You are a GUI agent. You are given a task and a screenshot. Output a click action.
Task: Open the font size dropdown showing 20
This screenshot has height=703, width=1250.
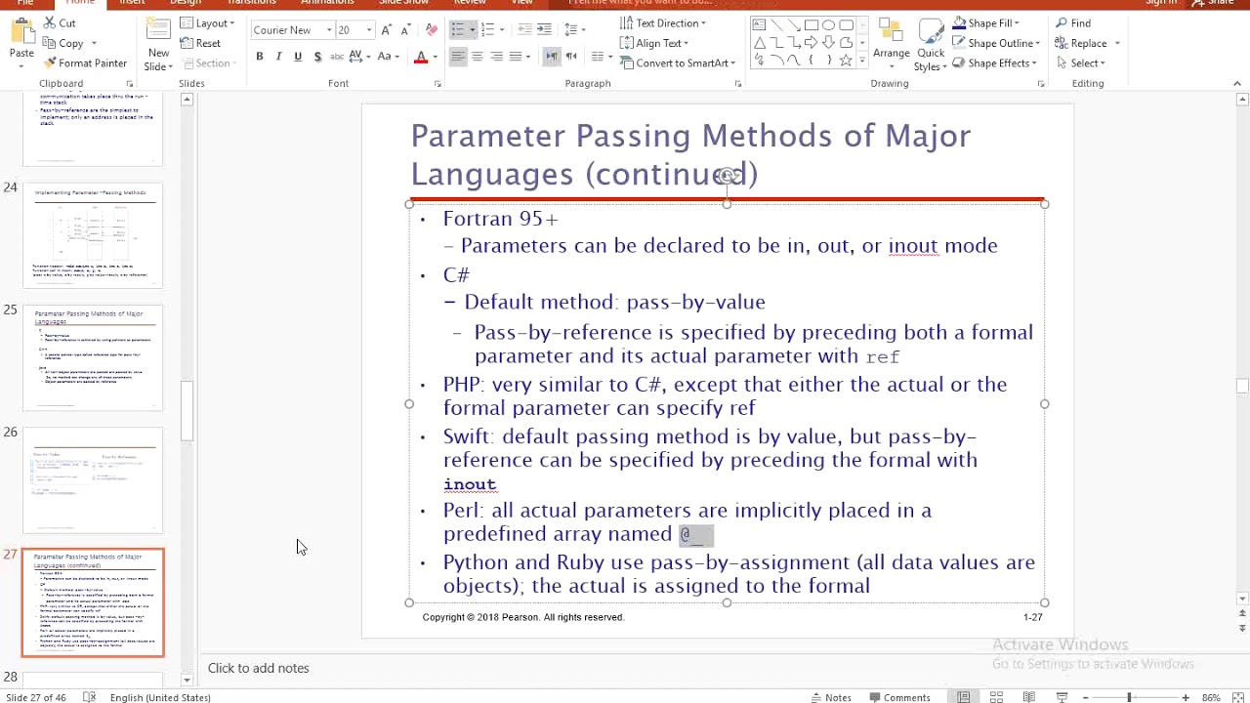368,30
